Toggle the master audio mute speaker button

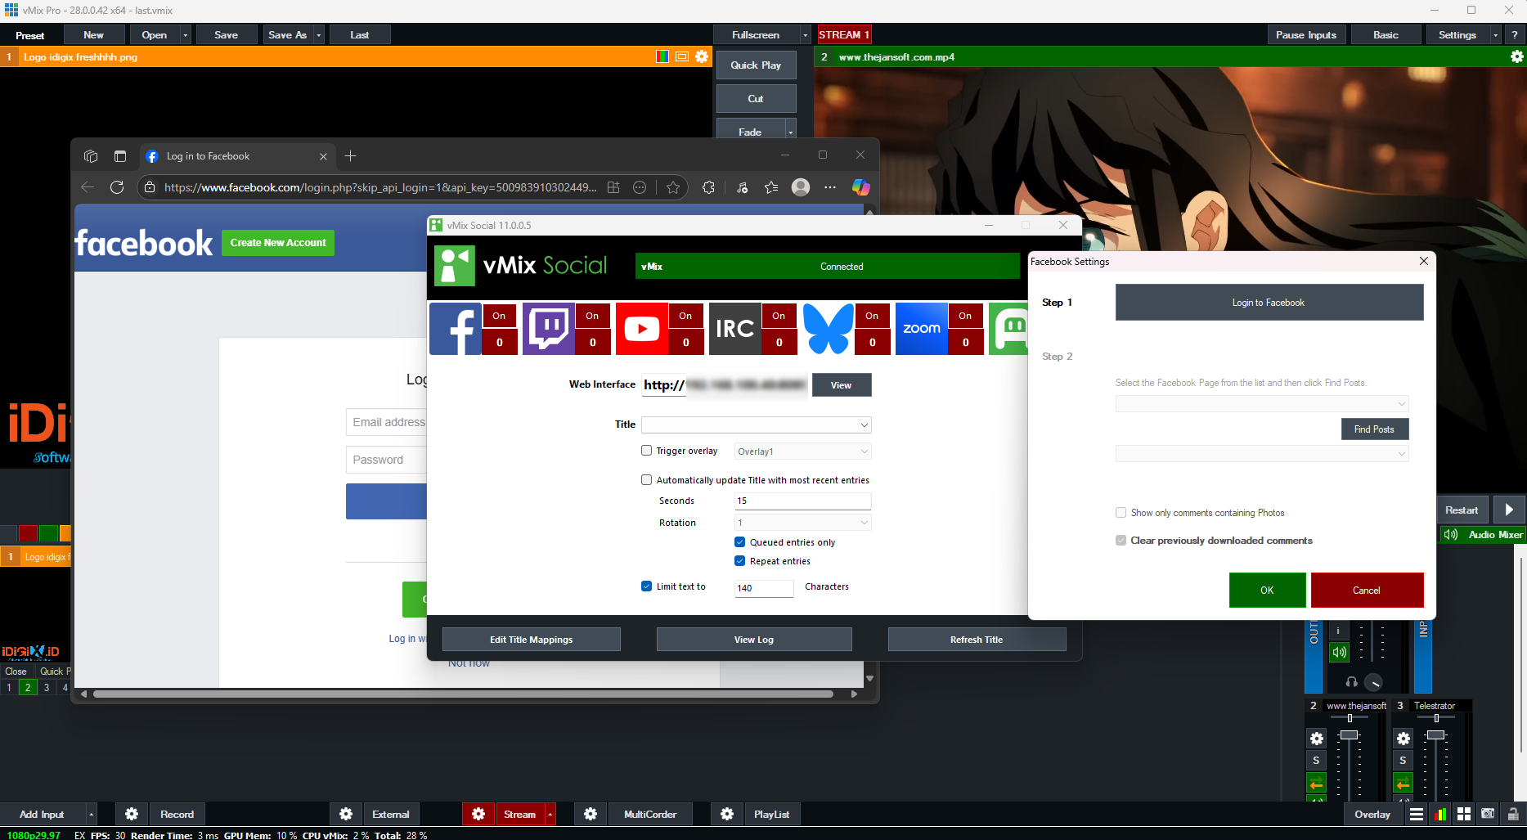coord(1339,652)
